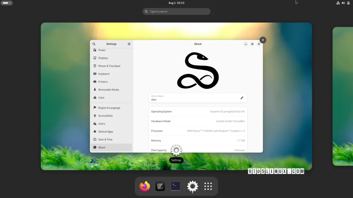The height and width of the screenshot is (198, 353).
Task: Launch the text editor from the dock
Action: tap(160, 186)
